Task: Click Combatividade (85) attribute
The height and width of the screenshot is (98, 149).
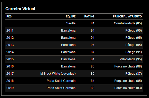Action: click(x=128, y=23)
